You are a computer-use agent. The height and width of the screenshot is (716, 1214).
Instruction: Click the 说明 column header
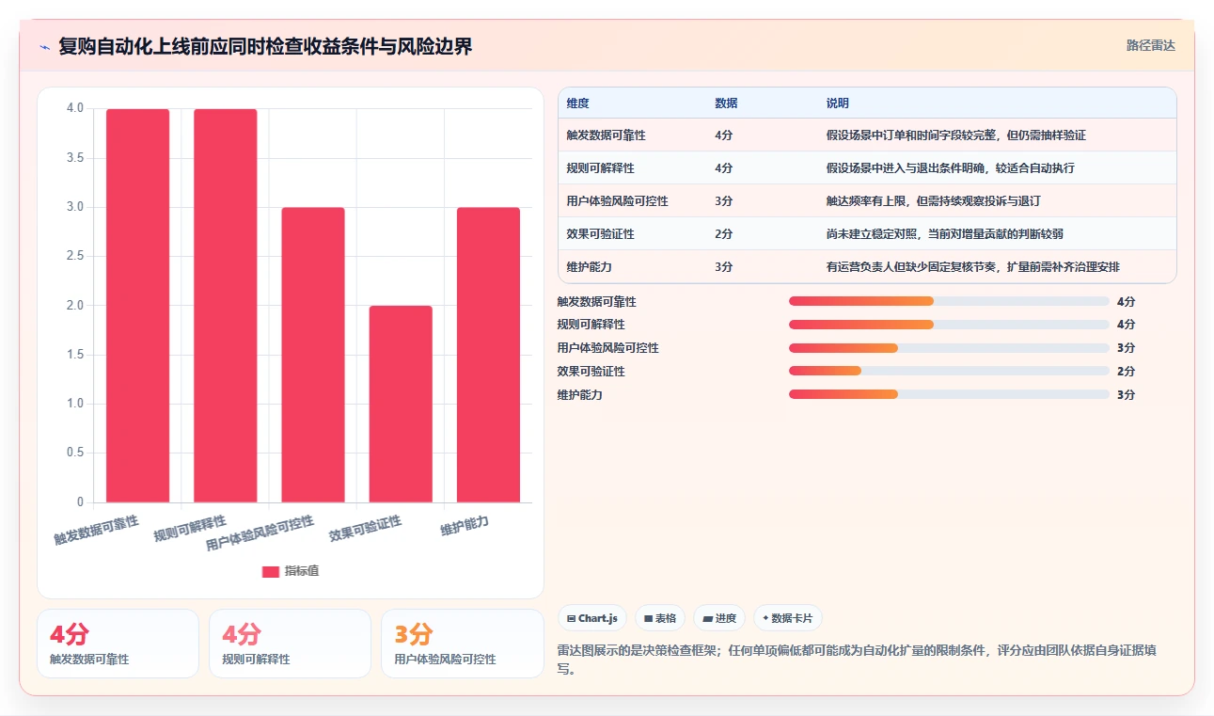pos(838,103)
